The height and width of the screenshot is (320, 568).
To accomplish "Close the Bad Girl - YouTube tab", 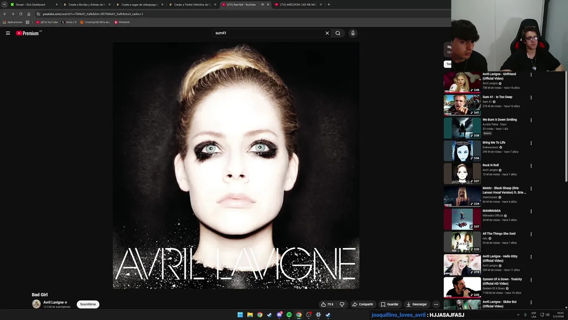I will 268,4.
